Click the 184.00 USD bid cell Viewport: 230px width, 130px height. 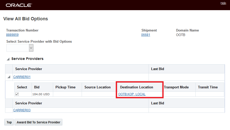[x=41, y=94]
